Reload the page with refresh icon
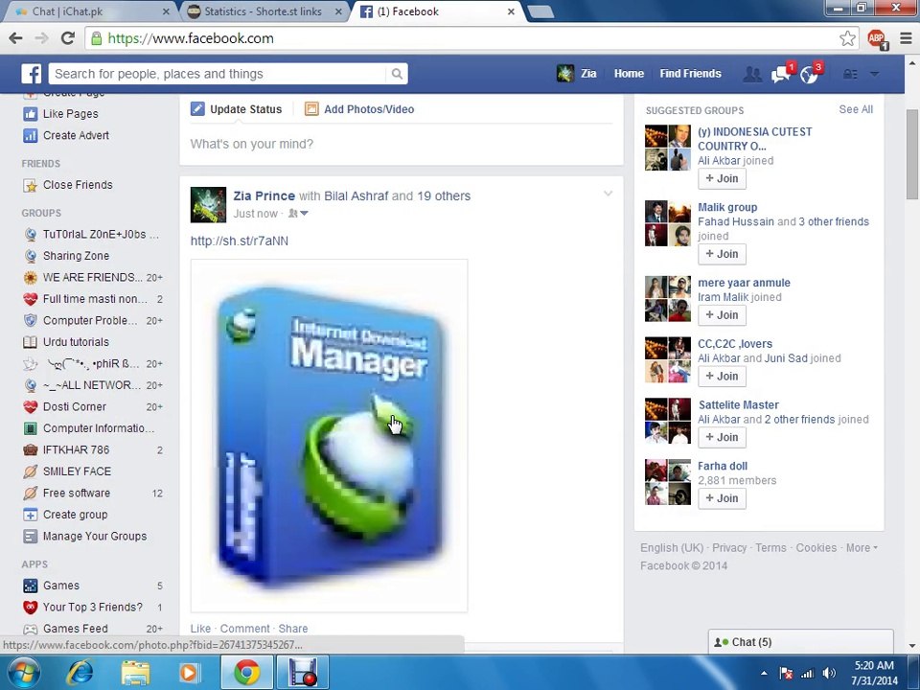The width and height of the screenshot is (920, 690). (x=67, y=38)
